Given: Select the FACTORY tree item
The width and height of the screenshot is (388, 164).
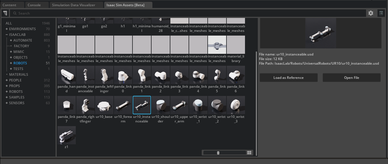Looking at the screenshot, I should pos(21,46).
